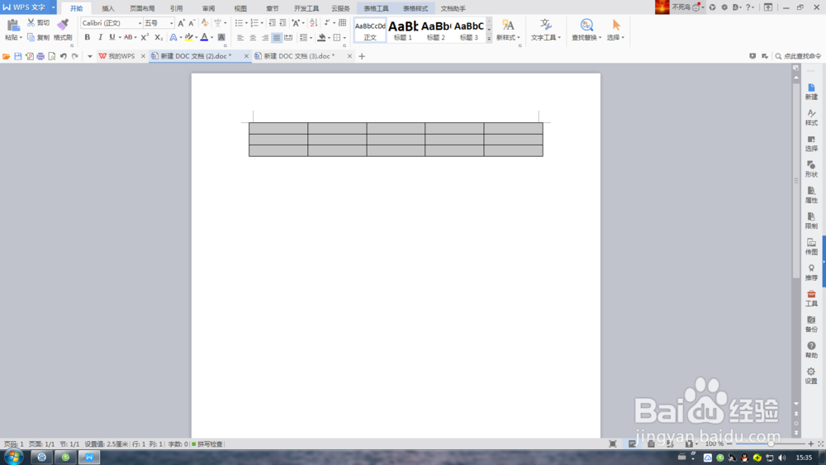Toggle spell check (拼写检查) in status bar
This screenshot has height=465, width=826.
point(207,444)
